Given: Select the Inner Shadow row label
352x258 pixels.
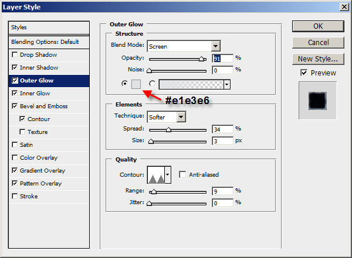Looking at the screenshot, I should pyautogui.click(x=39, y=67).
